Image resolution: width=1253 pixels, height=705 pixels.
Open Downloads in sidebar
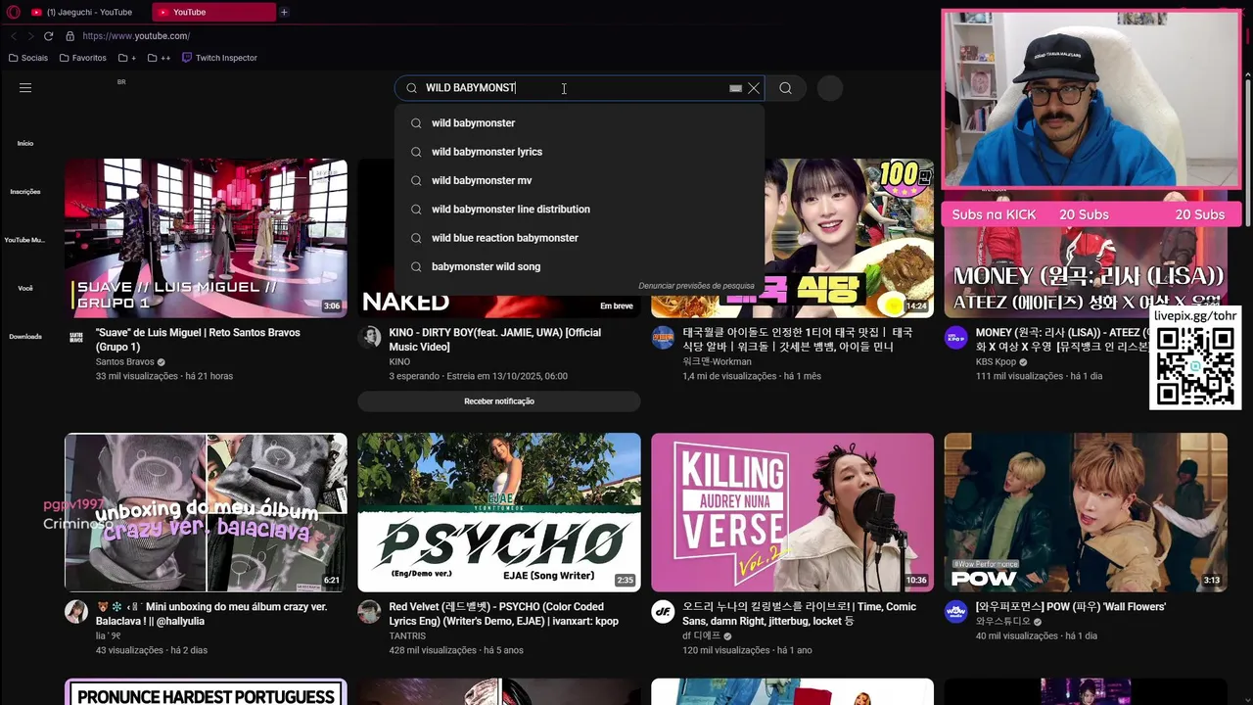[25, 337]
